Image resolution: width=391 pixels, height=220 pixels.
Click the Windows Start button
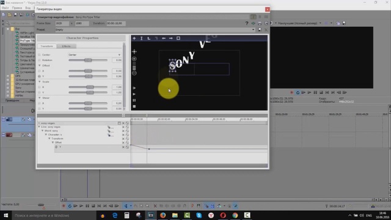click(x=5, y=215)
